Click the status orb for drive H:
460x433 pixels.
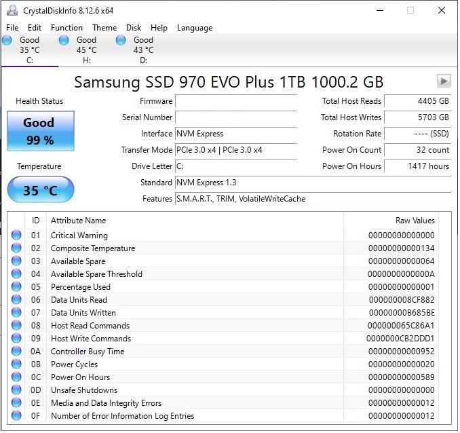tap(64, 41)
